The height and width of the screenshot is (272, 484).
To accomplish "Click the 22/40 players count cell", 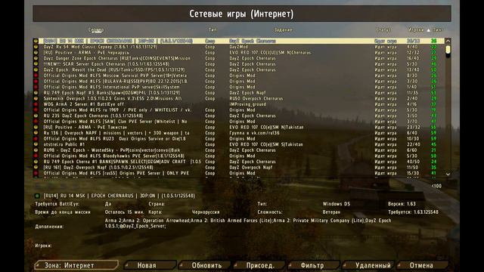I will pos(413,144).
